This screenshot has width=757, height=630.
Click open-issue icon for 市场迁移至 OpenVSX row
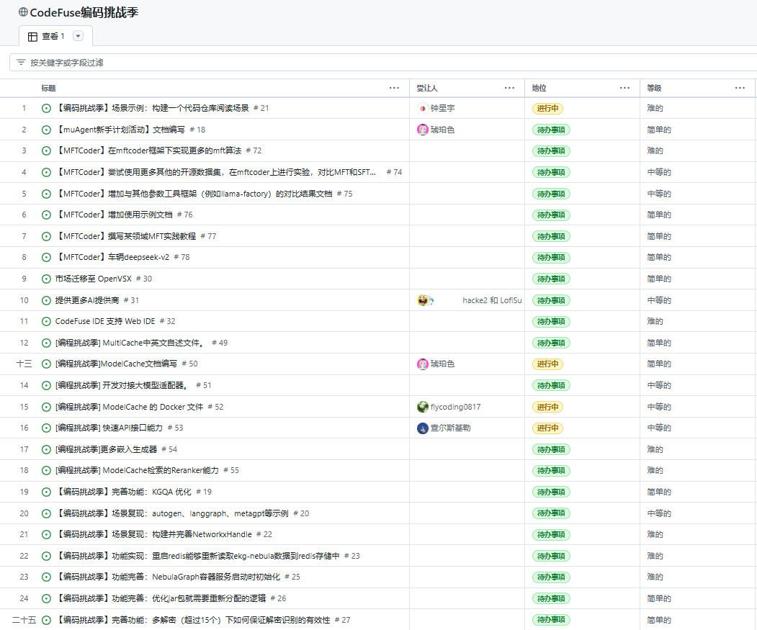tap(46, 279)
